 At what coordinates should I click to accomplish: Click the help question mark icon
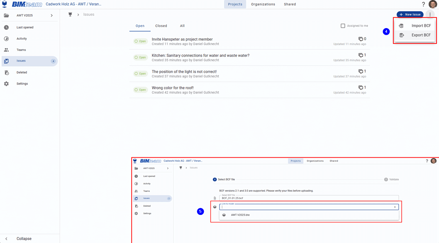423,5
